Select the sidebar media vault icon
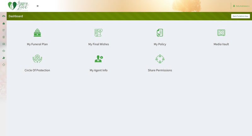Viewport: 252px width, 136px height. [x=4, y=44]
